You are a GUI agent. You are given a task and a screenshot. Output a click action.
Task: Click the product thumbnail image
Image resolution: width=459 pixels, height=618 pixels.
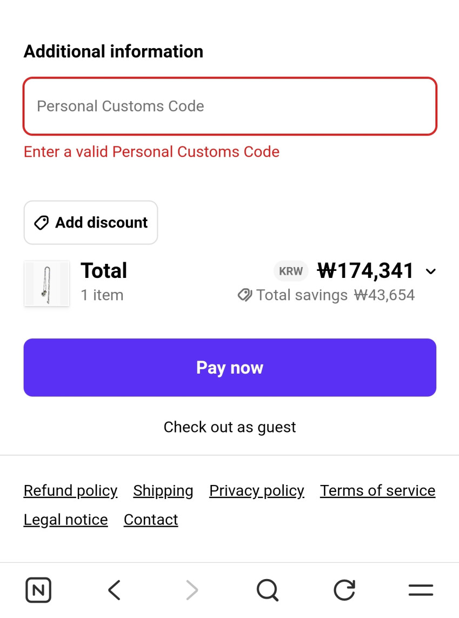tap(47, 284)
